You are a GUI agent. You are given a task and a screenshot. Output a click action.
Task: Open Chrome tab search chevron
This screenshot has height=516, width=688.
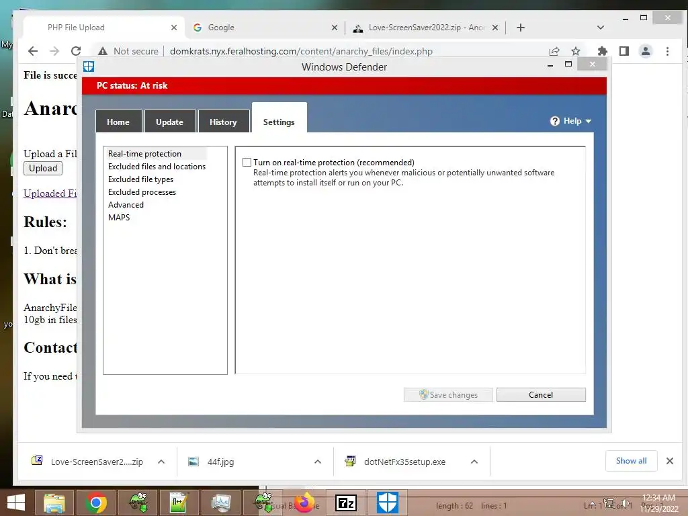pos(601,28)
